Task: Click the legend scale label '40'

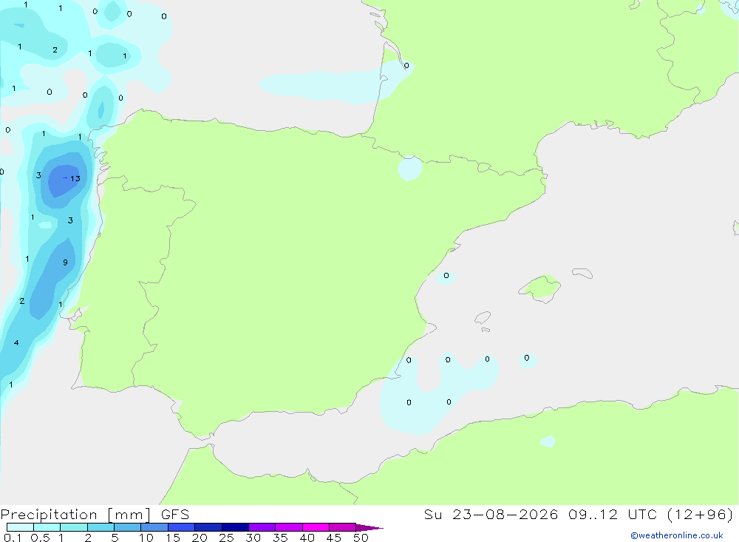Action: [307, 538]
